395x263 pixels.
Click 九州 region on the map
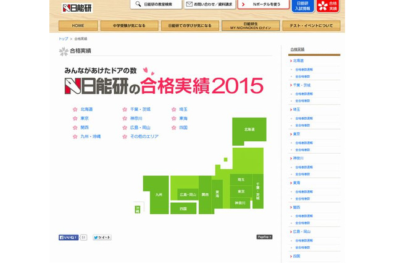click(159, 194)
